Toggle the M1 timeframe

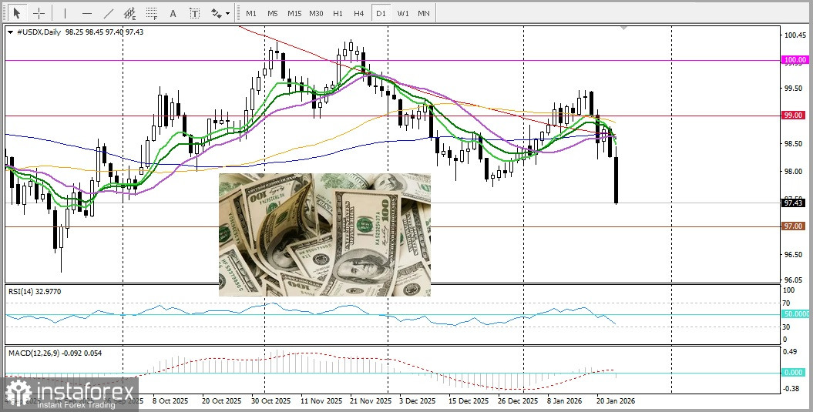tap(251, 13)
